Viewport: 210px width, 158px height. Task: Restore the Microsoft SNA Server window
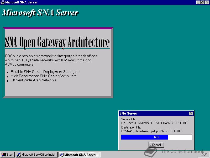[202, 2]
